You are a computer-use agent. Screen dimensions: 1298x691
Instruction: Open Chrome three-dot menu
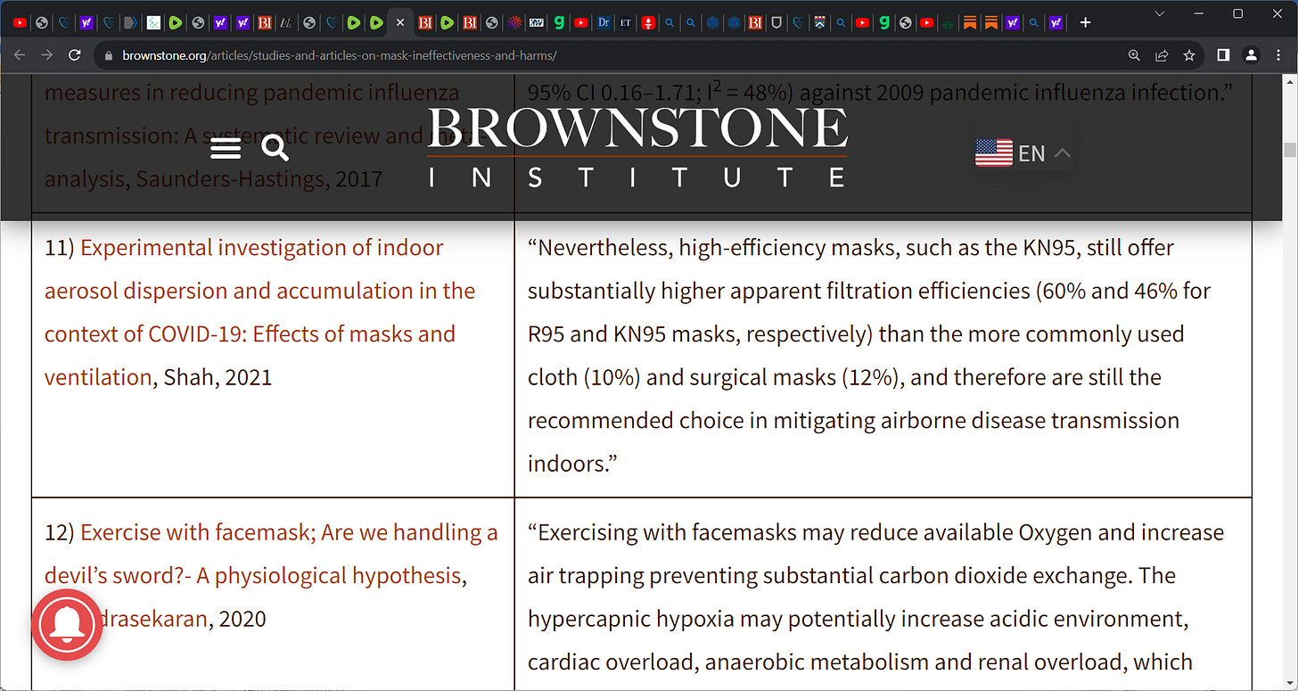1279,55
